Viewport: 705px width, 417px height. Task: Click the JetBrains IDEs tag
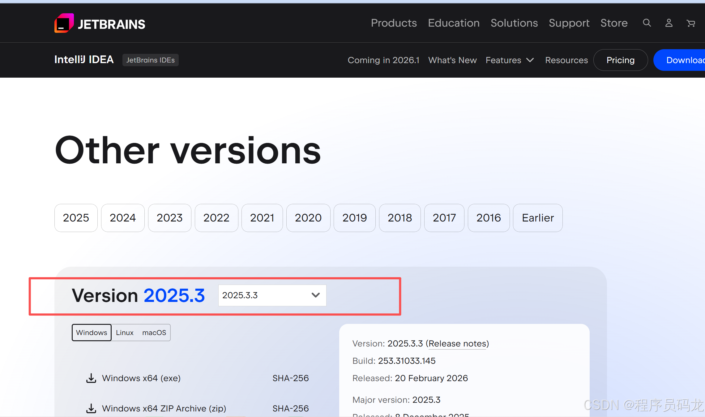coord(150,60)
